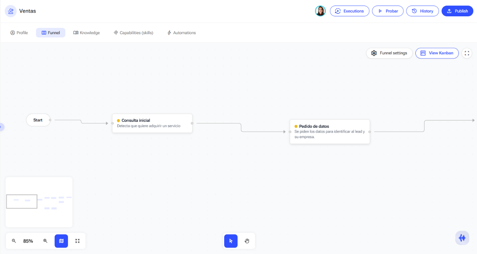477x254 pixels.
Task: Switch to View Kanban
Action: coord(437,53)
